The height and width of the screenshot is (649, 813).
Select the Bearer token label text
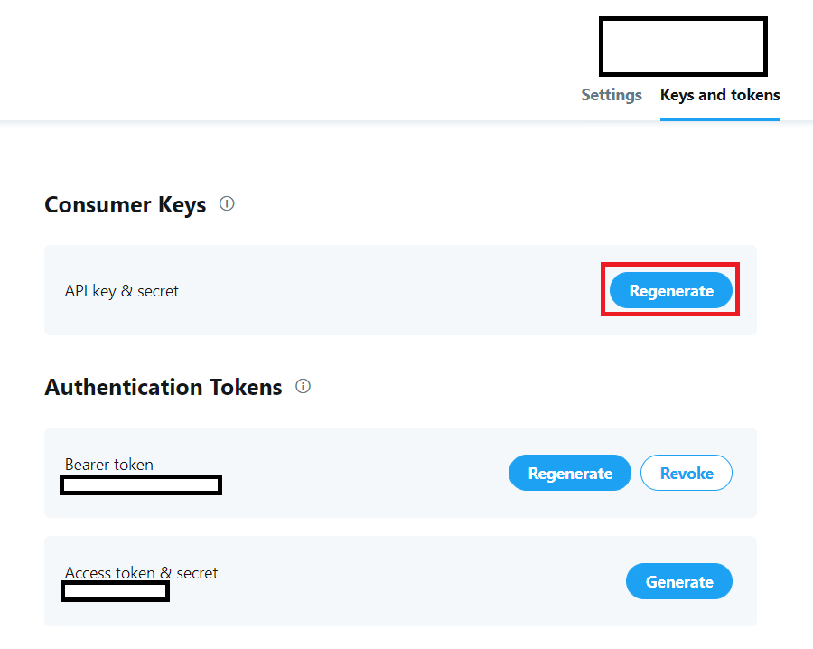point(109,465)
